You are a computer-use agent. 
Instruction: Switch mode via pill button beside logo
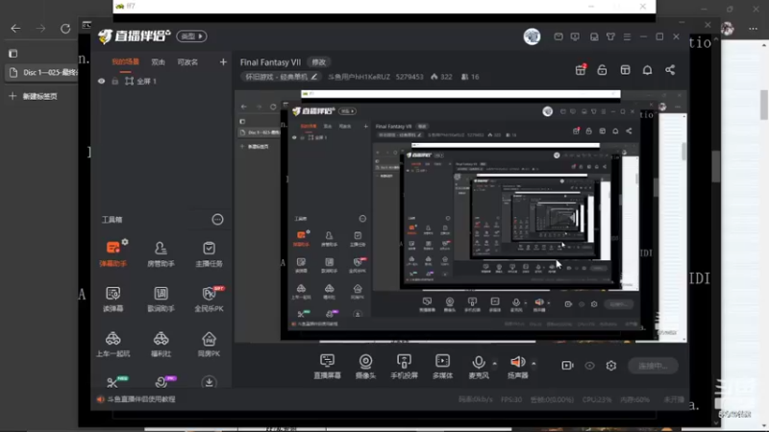click(x=191, y=36)
